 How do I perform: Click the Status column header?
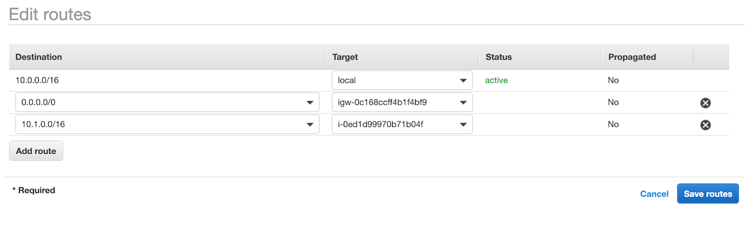coord(499,57)
